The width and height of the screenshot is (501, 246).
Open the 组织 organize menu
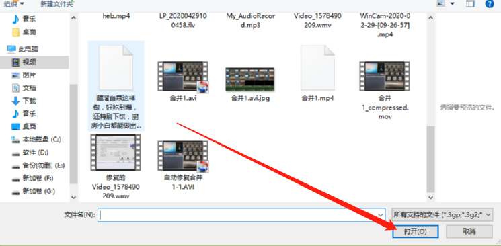[13, 4]
